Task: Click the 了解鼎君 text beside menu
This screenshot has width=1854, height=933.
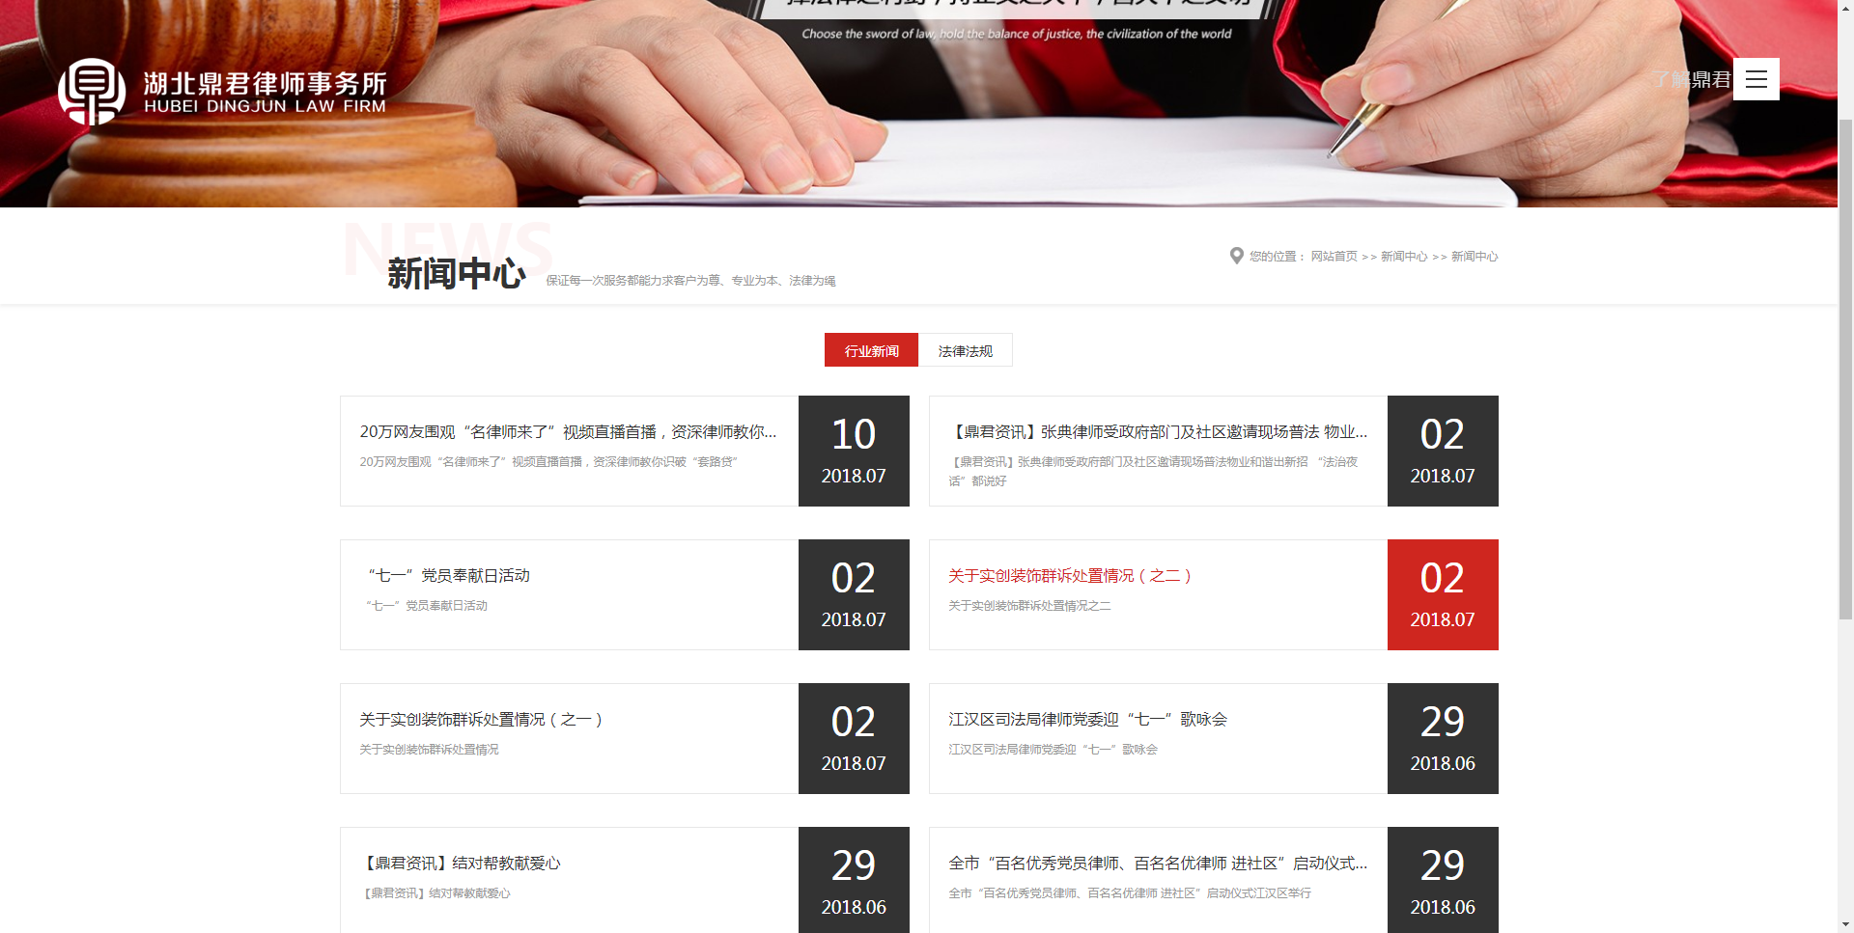Action: 1691,79
